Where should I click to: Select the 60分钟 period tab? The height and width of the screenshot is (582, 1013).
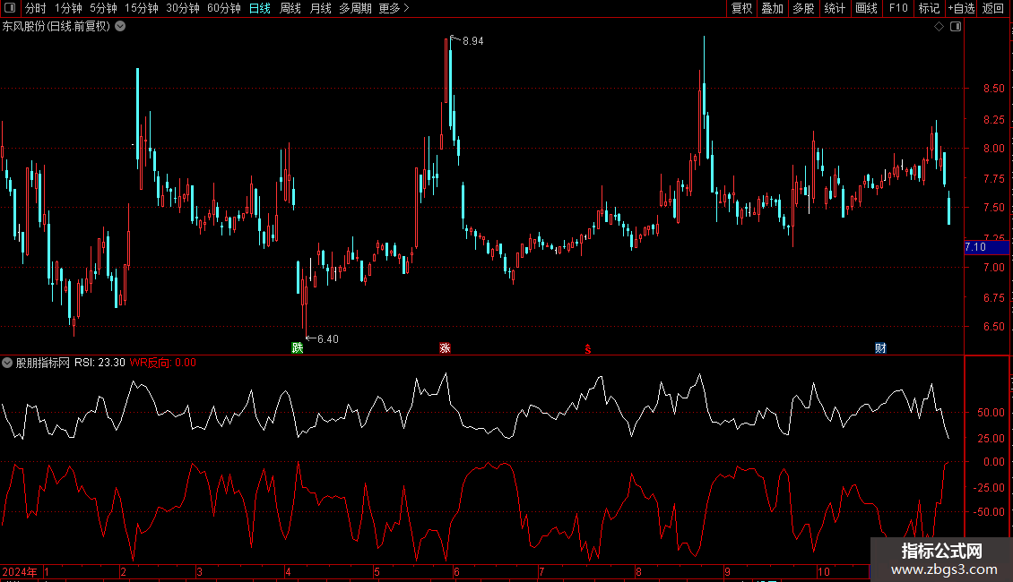pyautogui.click(x=224, y=8)
